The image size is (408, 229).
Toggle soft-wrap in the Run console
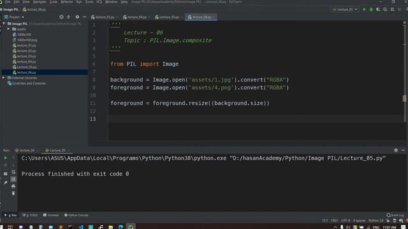coord(13,172)
